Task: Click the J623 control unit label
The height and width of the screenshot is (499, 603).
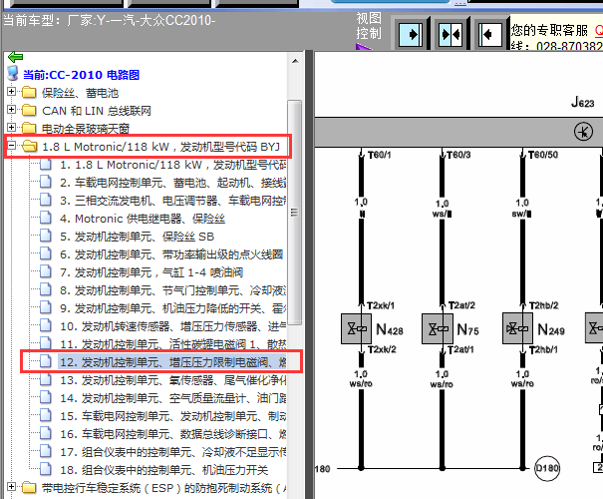Action: pyautogui.click(x=583, y=102)
